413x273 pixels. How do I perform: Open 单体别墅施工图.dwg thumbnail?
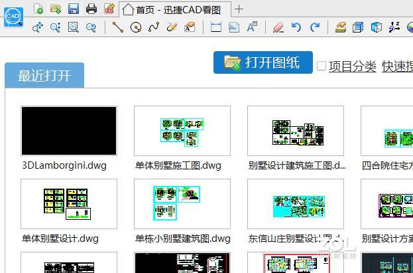tap(182, 131)
